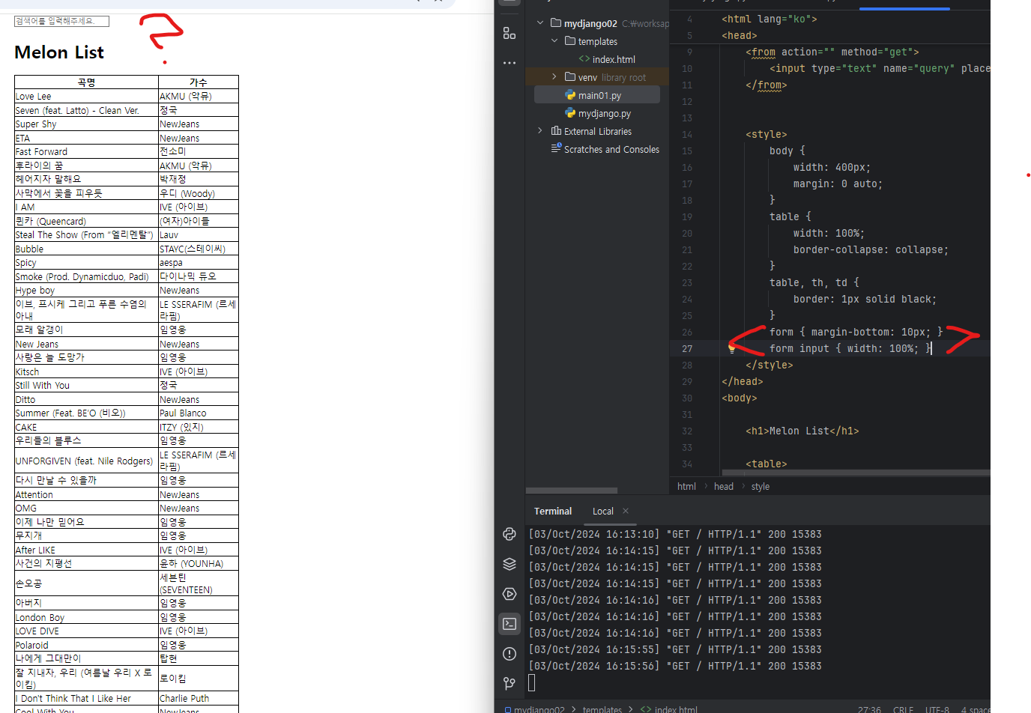Click the 'Super Shy' song cell
The image size is (1031, 713).
[86, 124]
